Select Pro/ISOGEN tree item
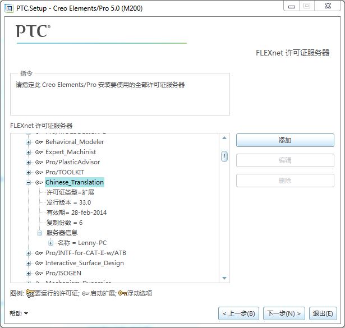This screenshot has height=328, width=345. [x=63, y=273]
